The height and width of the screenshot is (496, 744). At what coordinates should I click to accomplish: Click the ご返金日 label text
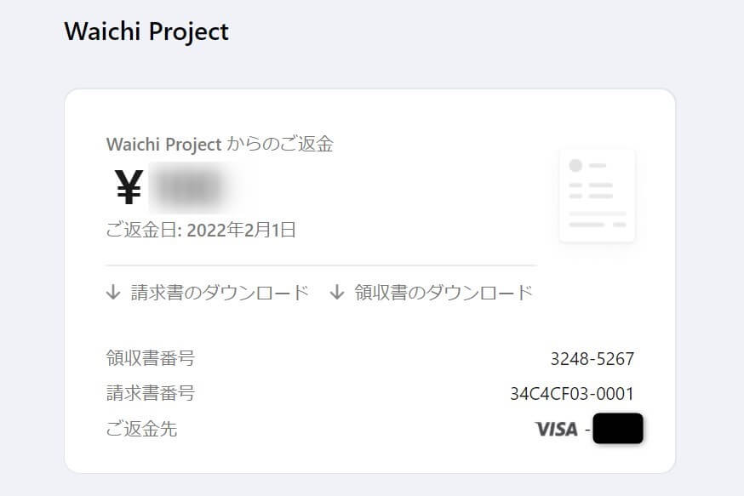click(143, 230)
